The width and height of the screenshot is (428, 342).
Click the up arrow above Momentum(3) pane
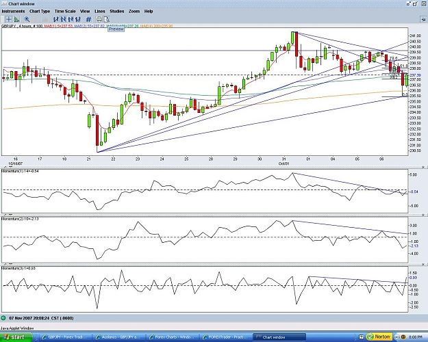(4, 264)
